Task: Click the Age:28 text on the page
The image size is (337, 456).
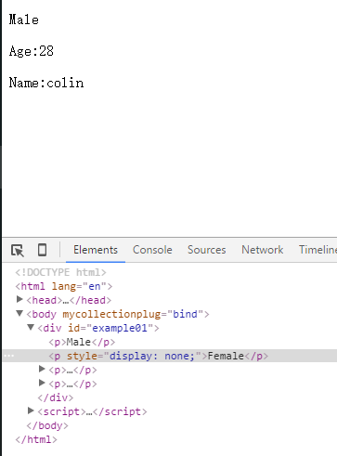Action: (32, 51)
